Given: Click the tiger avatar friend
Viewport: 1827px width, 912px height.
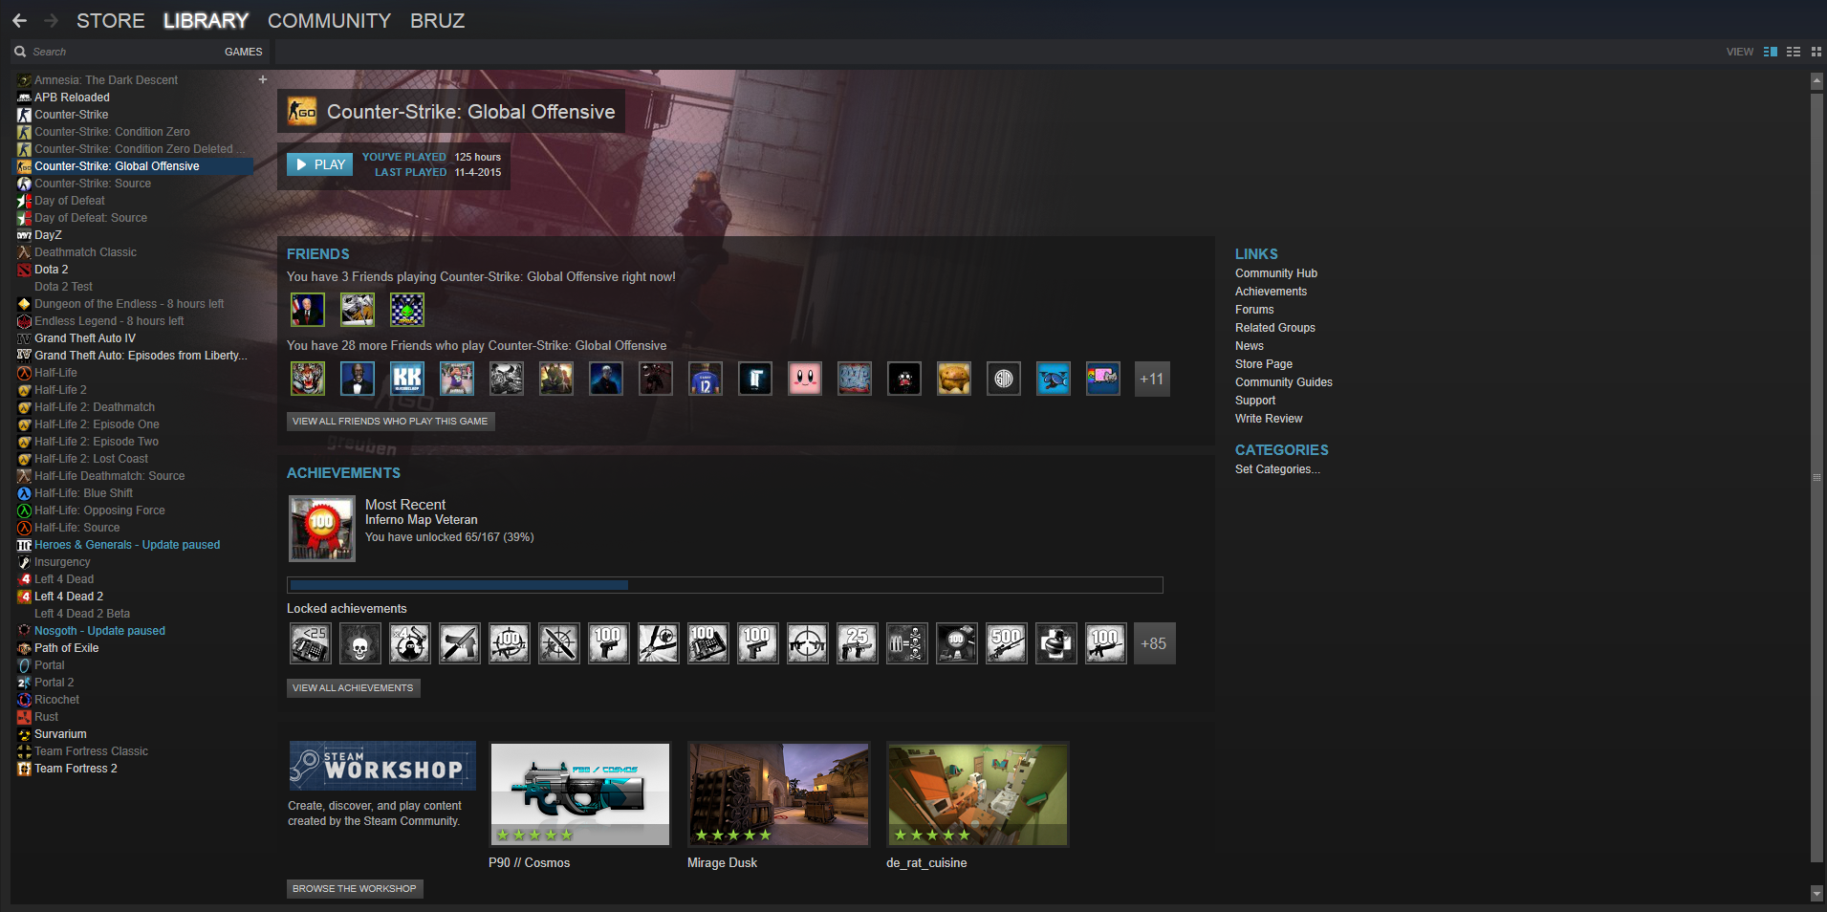Looking at the screenshot, I should (308, 379).
